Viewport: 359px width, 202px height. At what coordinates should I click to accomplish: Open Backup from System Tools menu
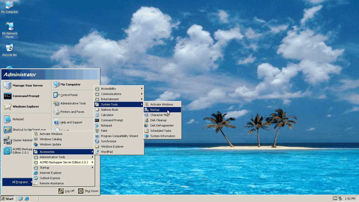155,110
